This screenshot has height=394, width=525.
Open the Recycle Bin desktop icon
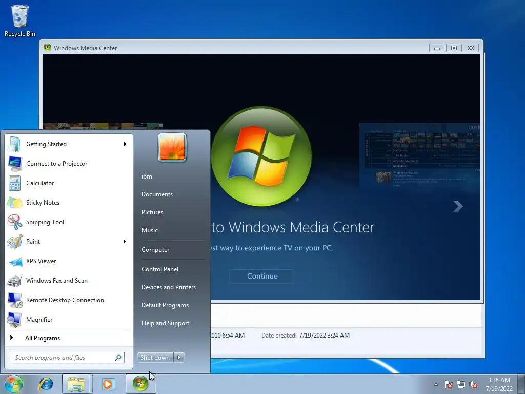click(x=20, y=21)
